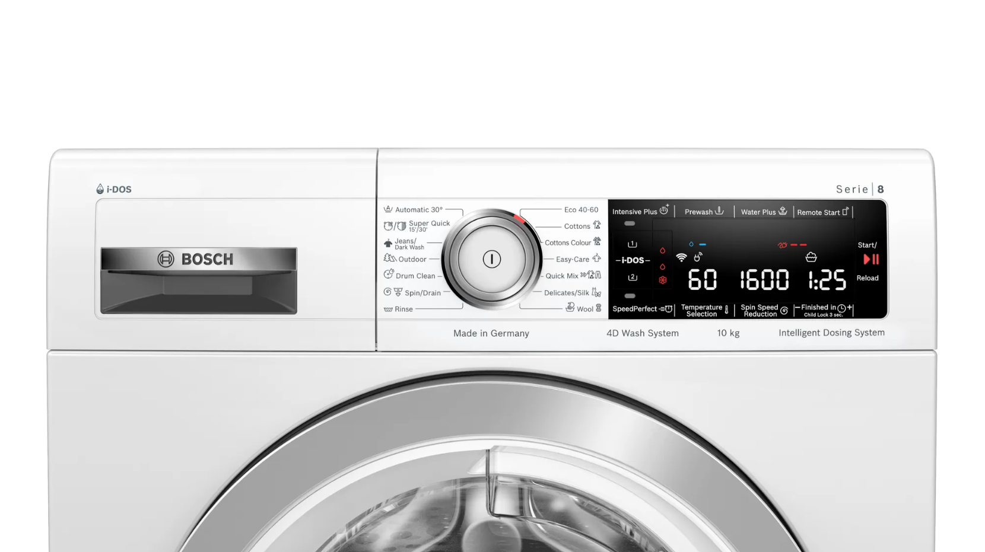
Task: Activate the Remote Start option
Action: (822, 212)
